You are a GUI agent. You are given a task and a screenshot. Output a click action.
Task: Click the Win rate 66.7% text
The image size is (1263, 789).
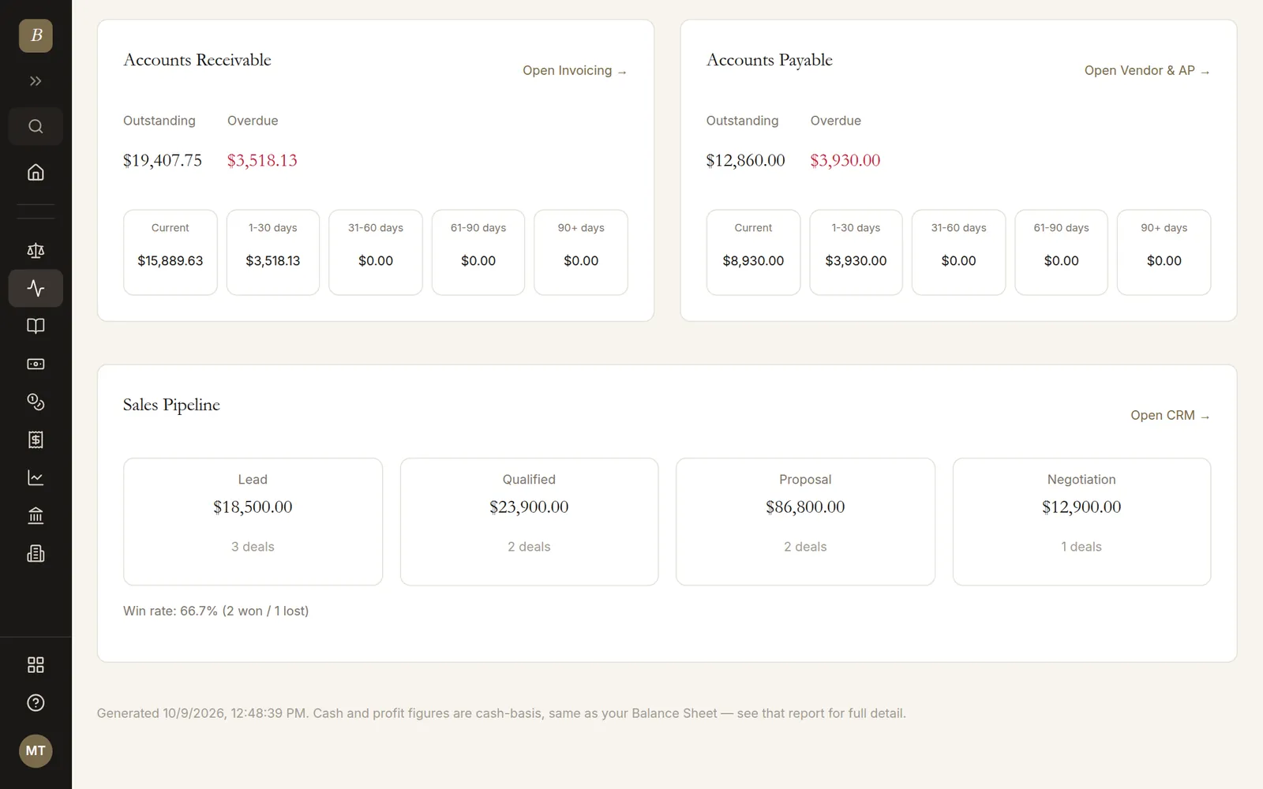click(215, 611)
